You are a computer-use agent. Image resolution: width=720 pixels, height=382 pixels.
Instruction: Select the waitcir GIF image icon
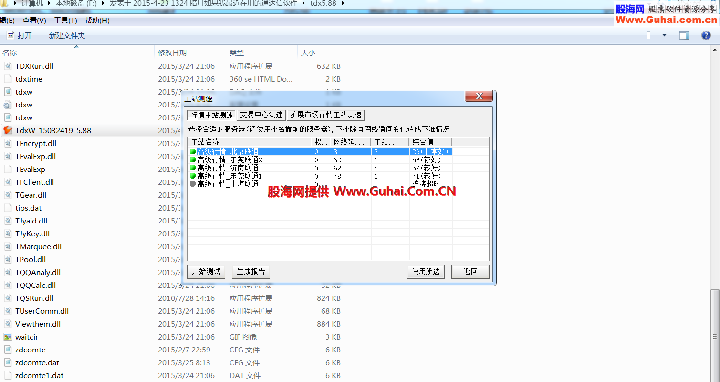pos(8,337)
